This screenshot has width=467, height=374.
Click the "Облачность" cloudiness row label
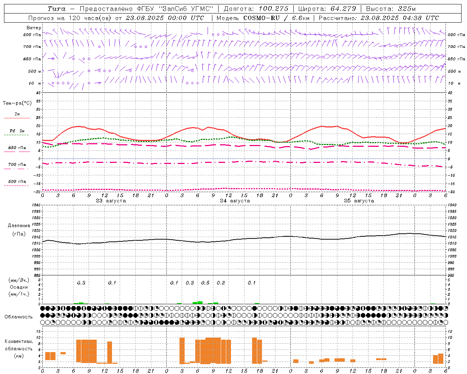pyautogui.click(x=19, y=317)
